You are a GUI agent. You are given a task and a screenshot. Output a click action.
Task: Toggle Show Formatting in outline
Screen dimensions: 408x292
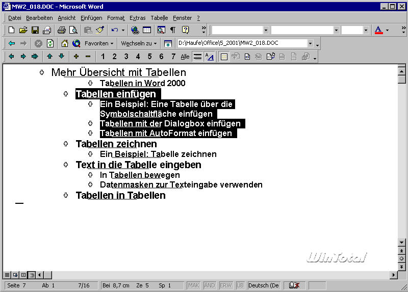tap(210, 57)
